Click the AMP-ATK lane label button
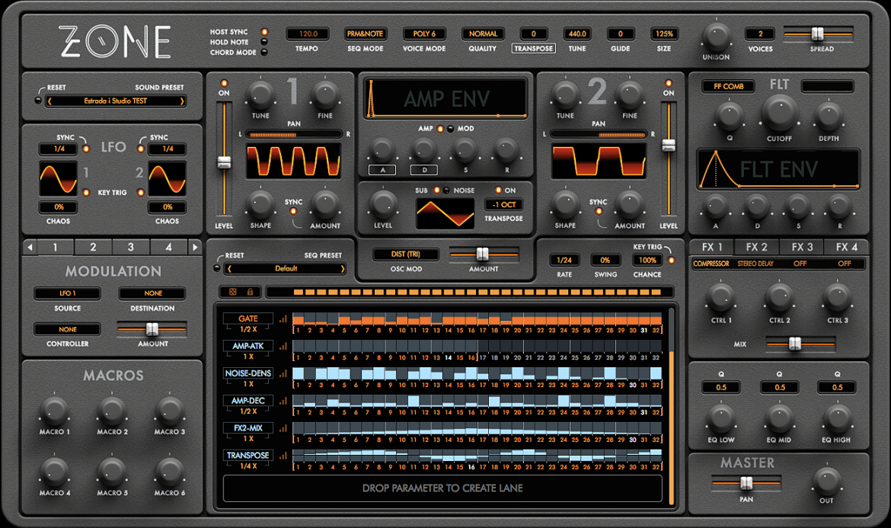 point(247,346)
